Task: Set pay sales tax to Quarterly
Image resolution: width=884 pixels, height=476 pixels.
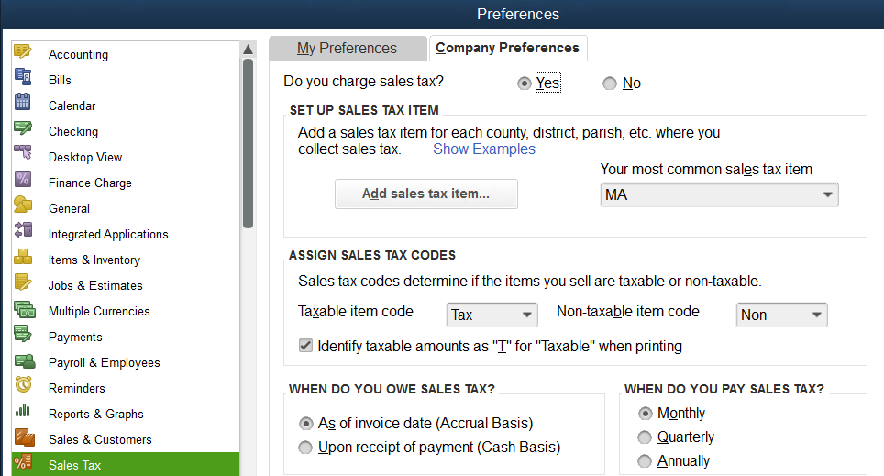Action: coord(645,437)
